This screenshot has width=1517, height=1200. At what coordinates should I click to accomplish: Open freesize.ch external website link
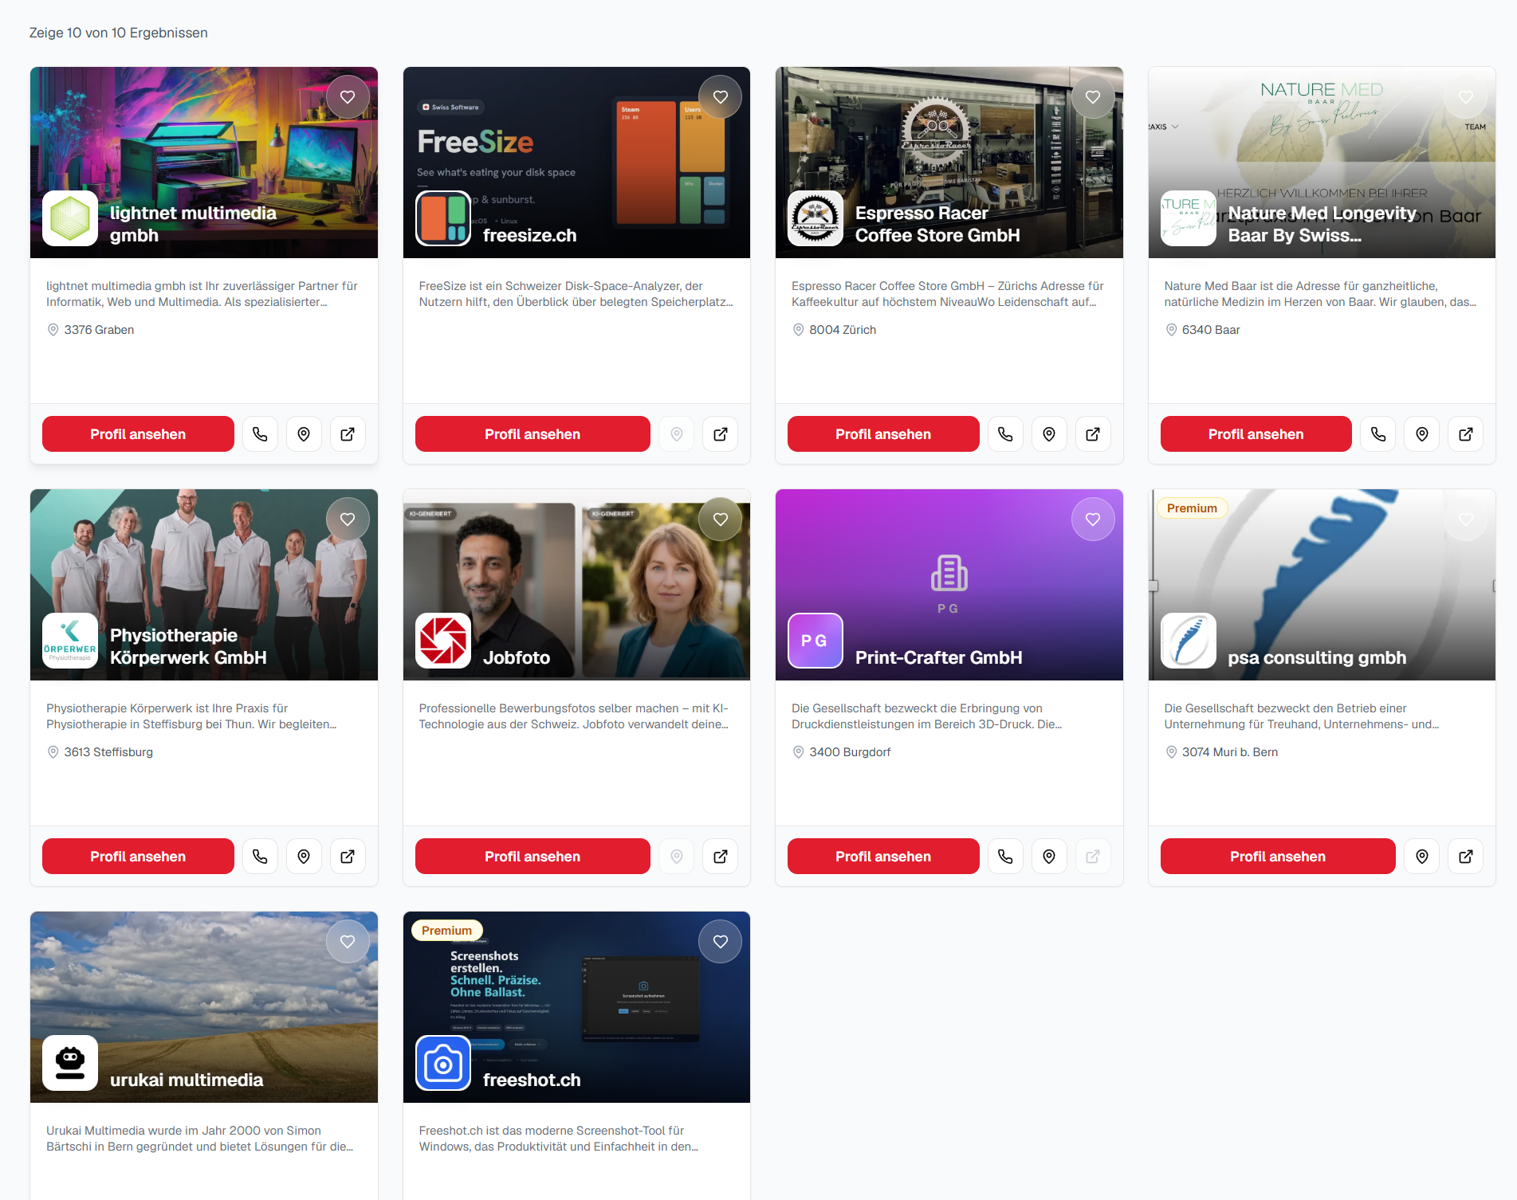coord(721,434)
